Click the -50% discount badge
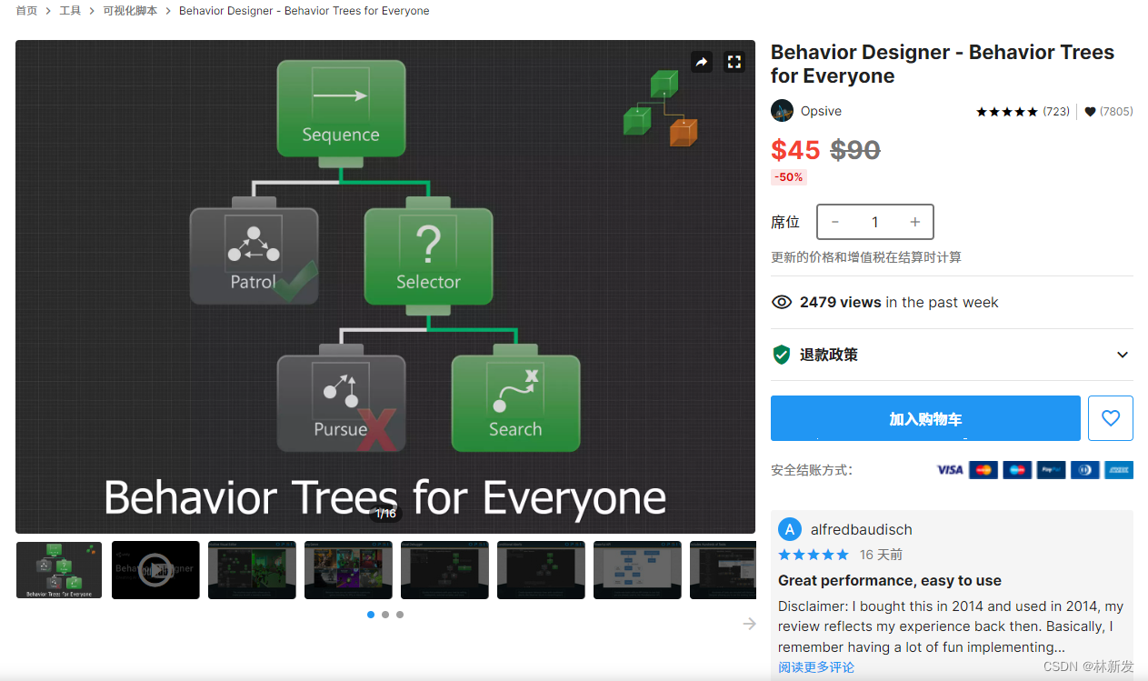Image resolution: width=1148 pixels, height=681 pixels. (x=788, y=177)
